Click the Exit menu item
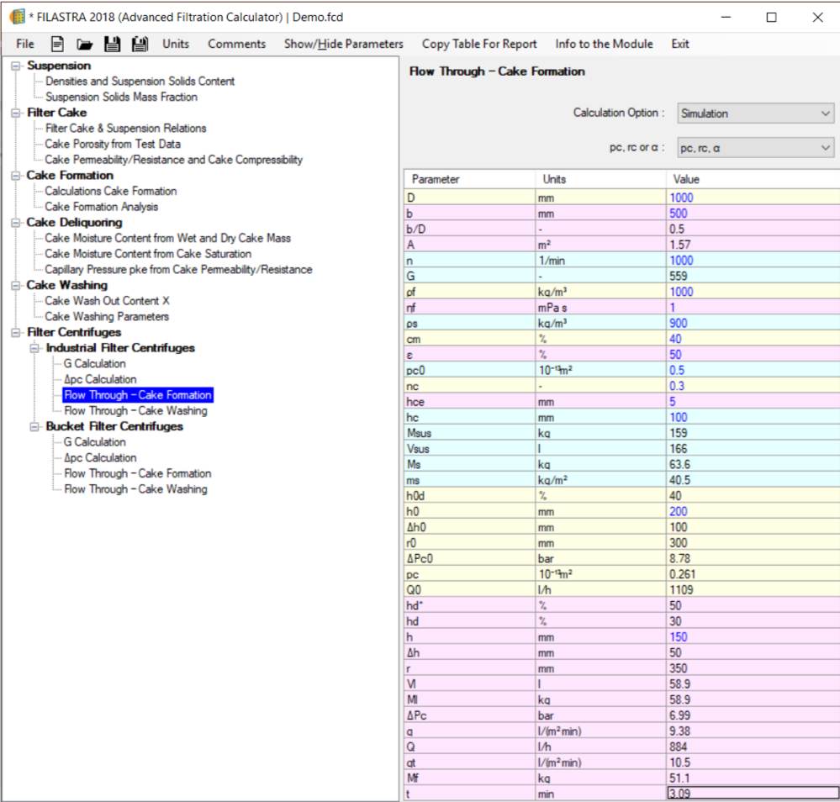Screen dimensions: 840x802 [680, 44]
